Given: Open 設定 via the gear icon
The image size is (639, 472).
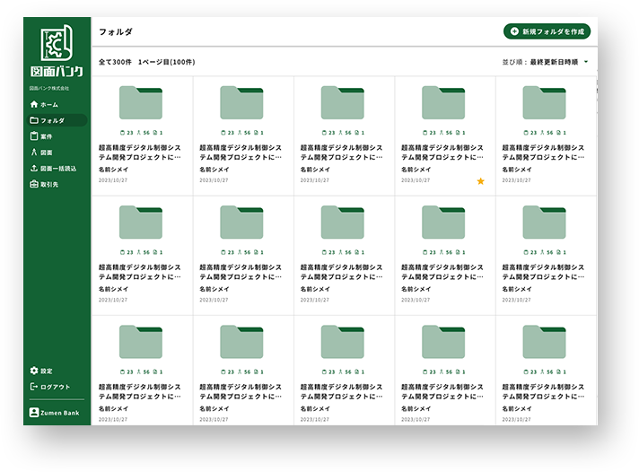Looking at the screenshot, I should click(34, 371).
